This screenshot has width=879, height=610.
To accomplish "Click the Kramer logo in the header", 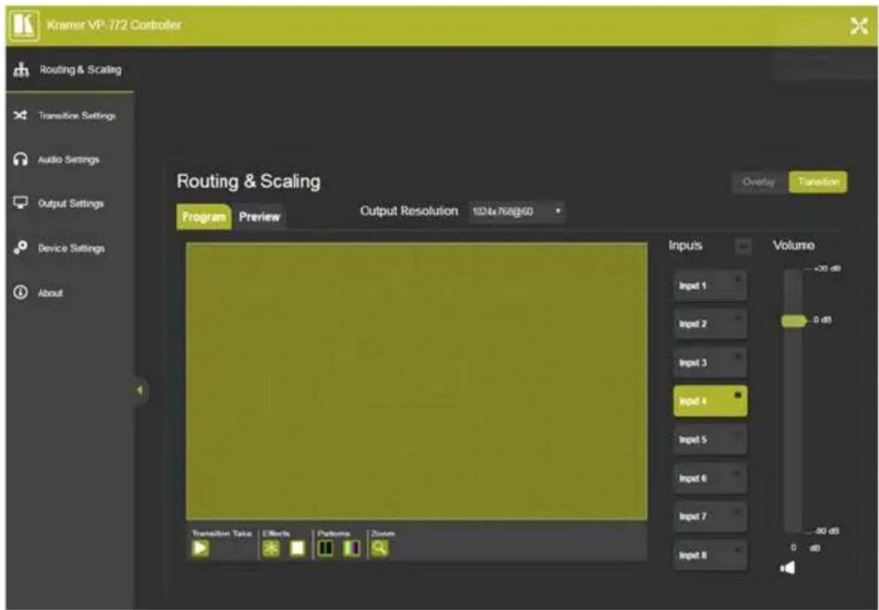I will pyautogui.click(x=25, y=25).
